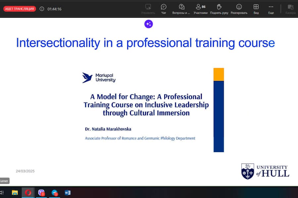Click the Mariupol University logo on slide
298x198 pixels.
coord(99,78)
